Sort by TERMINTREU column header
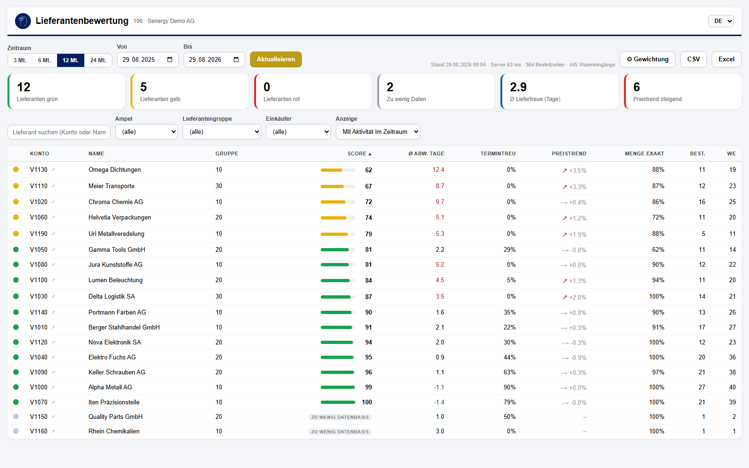 tap(498, 154)
